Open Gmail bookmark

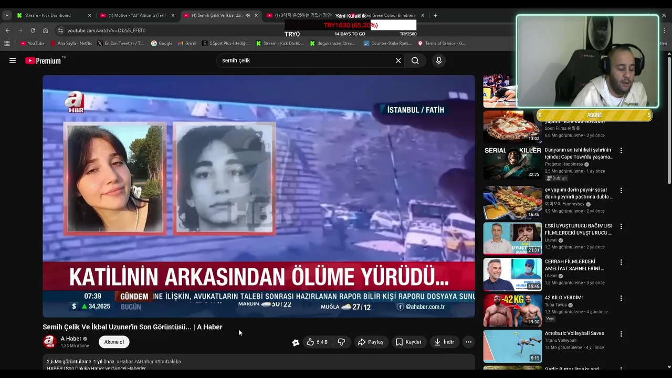coord(187,43)
